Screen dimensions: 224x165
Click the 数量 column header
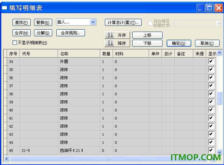106,54
